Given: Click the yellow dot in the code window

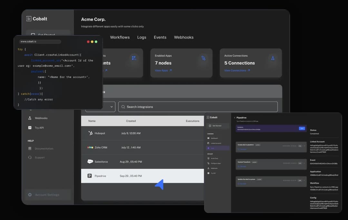Looking at the screenshot, I should (x=92, y=42).
